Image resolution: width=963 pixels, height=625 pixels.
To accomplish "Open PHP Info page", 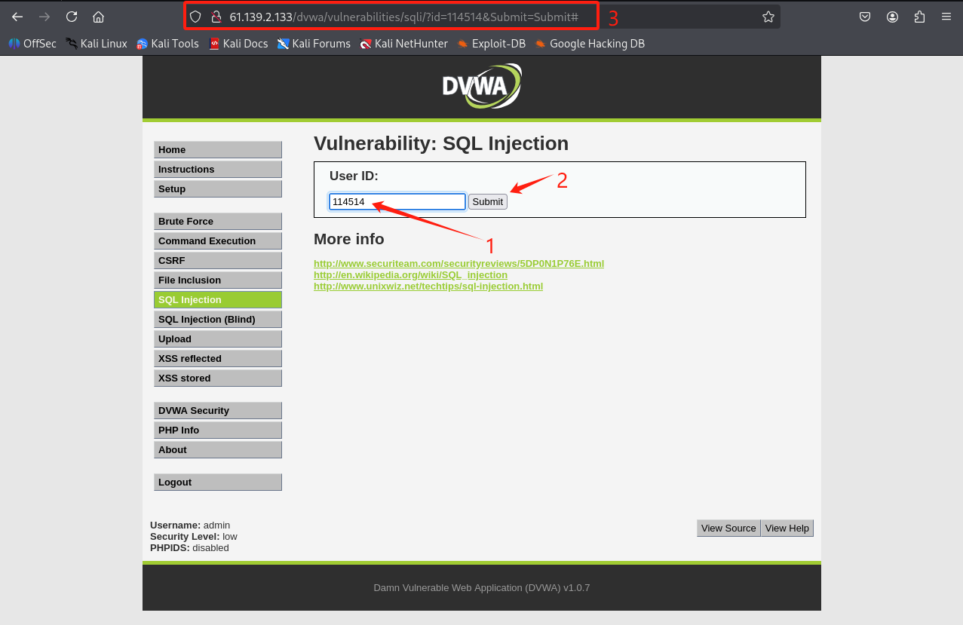I will (x=218, y=430).
